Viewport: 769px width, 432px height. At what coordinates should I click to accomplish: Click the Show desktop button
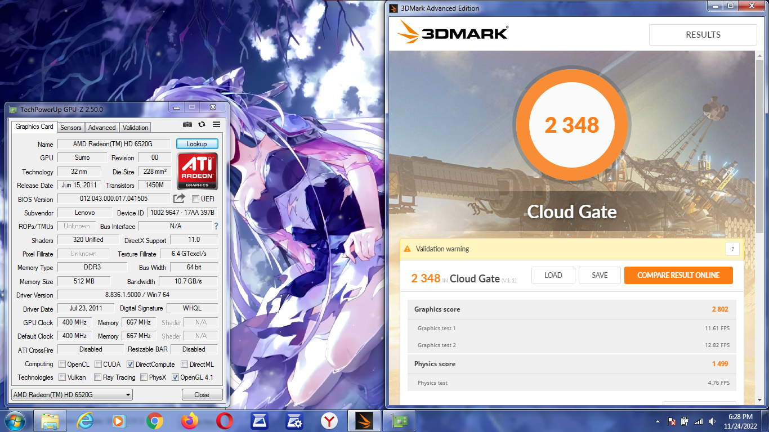tap(764, 421)
